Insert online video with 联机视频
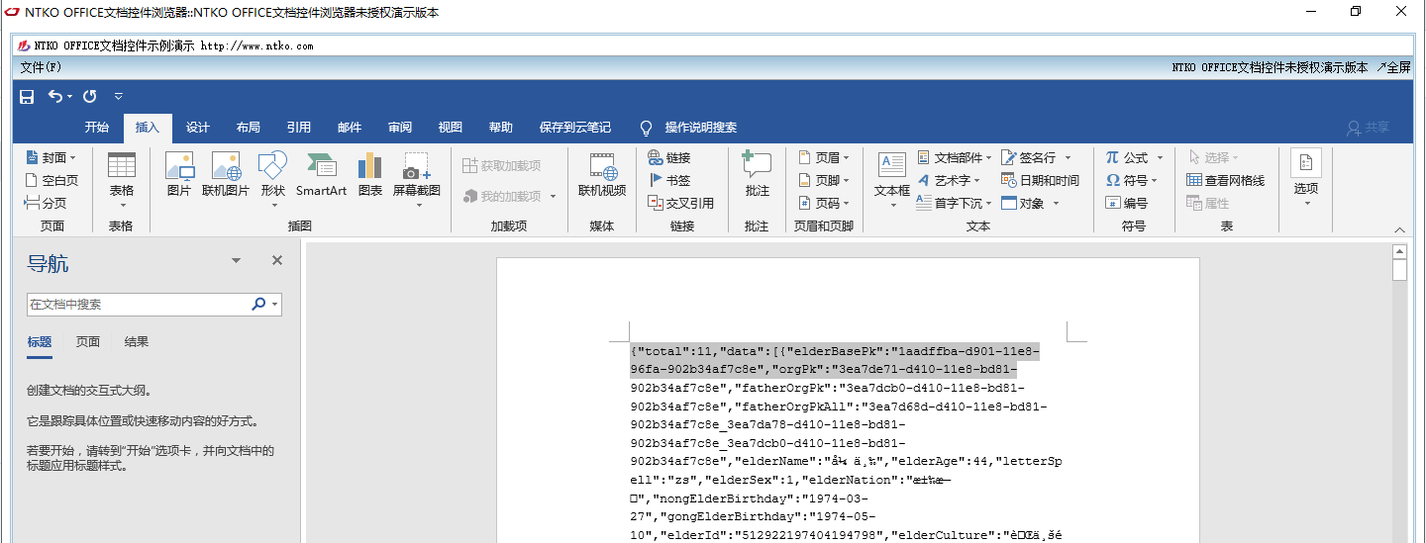Screen dimensions: 1426x543 [x=602, y=176]
